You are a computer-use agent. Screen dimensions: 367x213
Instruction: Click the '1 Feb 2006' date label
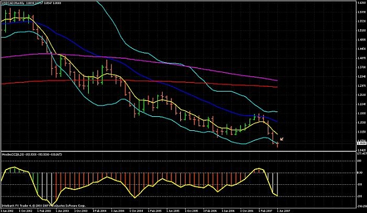(x=210, y=211)
